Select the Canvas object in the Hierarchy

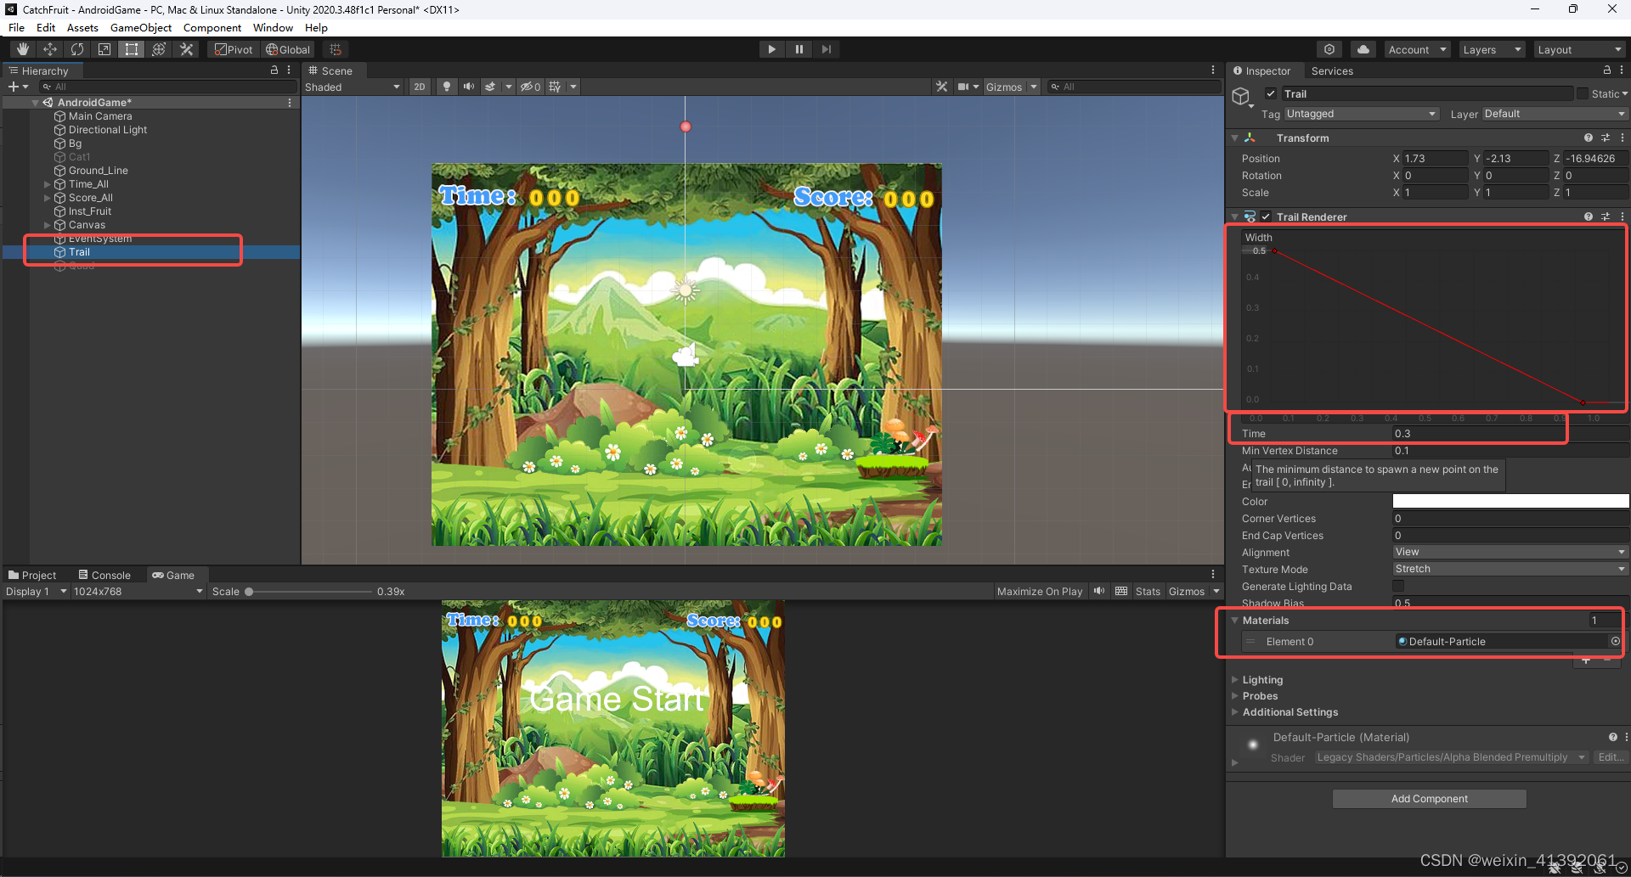[x=87, y=224]
